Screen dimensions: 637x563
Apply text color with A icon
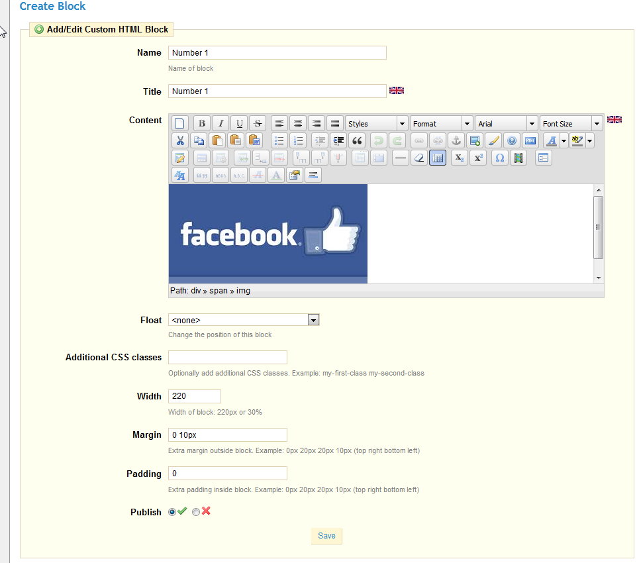(552, 140)
